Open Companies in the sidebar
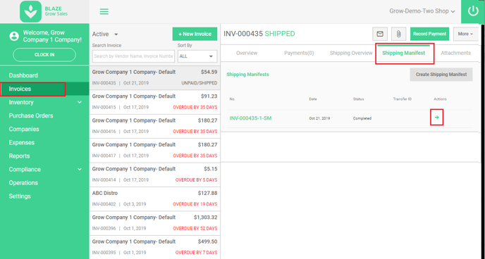 click(x=44, y=129)
